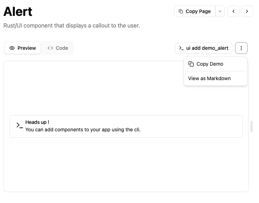This screenshot has height=203, width=259.
Task: Click the ui add demo_alert command button
Action: point(204,48)
